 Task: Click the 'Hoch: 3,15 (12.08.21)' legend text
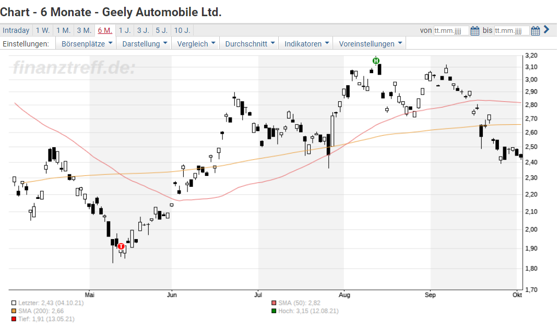pyautogui.click(x=308, y=311)
